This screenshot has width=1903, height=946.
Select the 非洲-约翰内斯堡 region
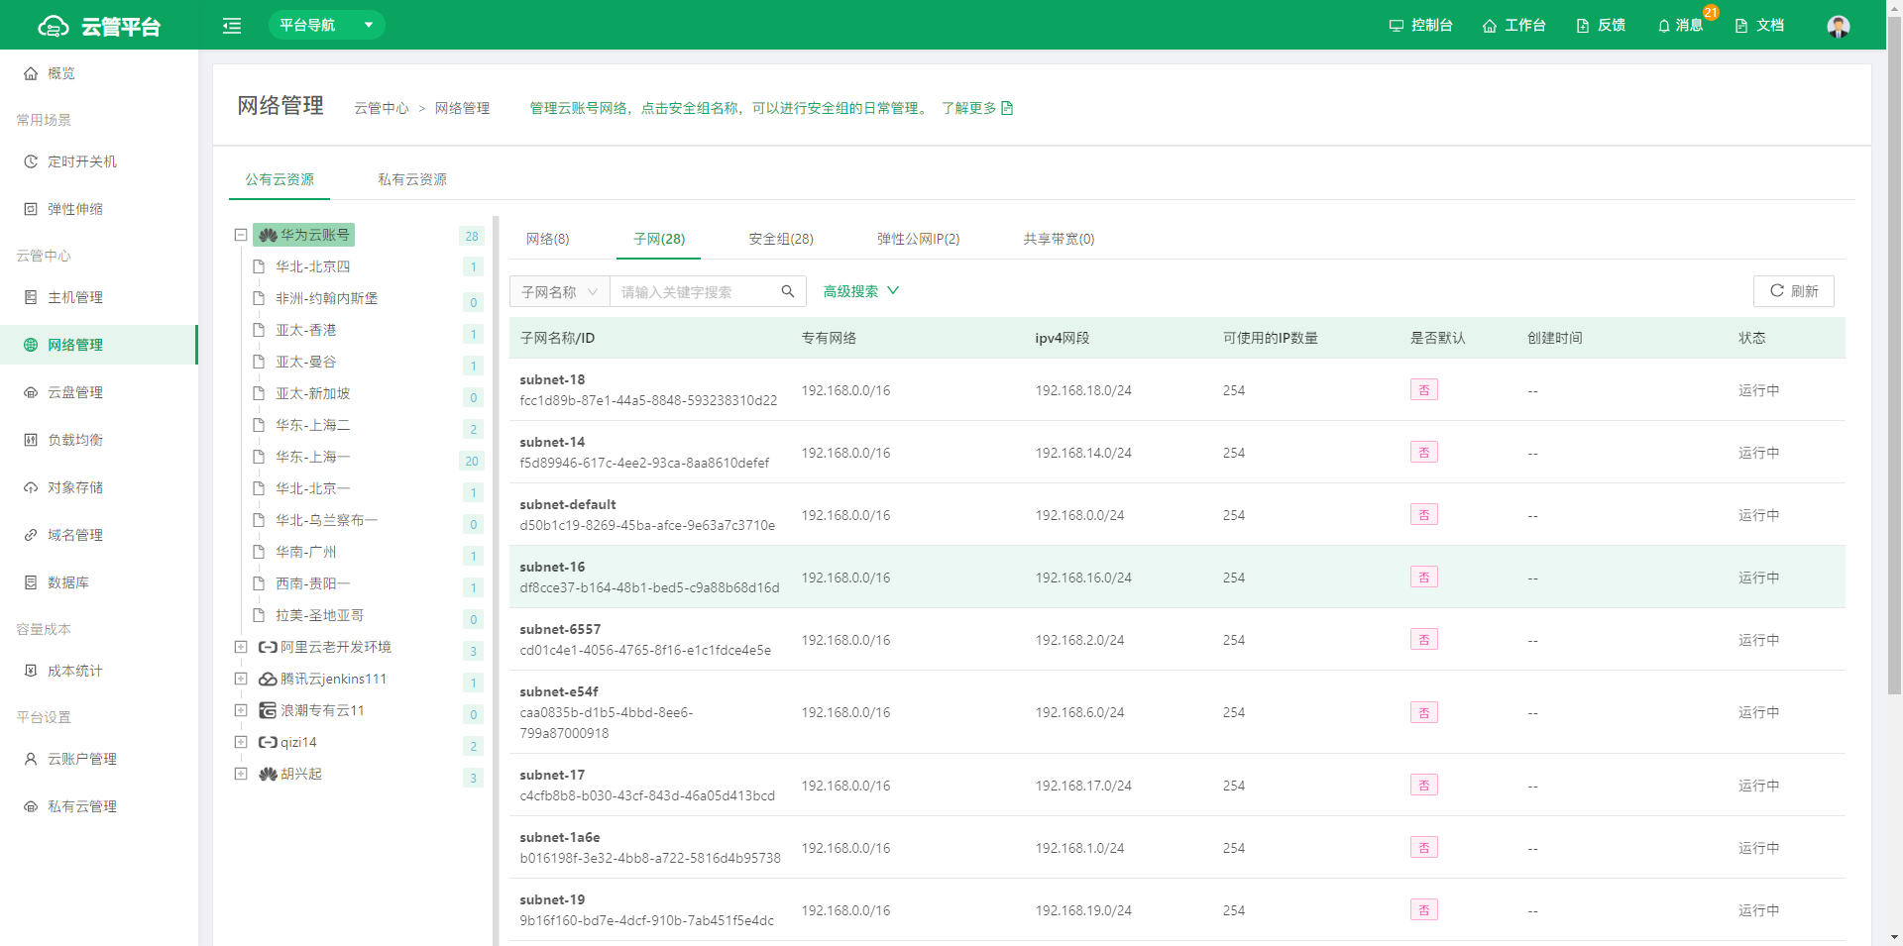[x=326, y=298]
